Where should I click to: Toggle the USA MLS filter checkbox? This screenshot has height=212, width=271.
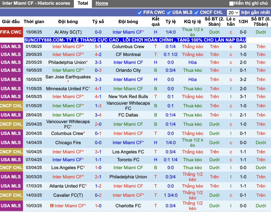tap(169, 13)
